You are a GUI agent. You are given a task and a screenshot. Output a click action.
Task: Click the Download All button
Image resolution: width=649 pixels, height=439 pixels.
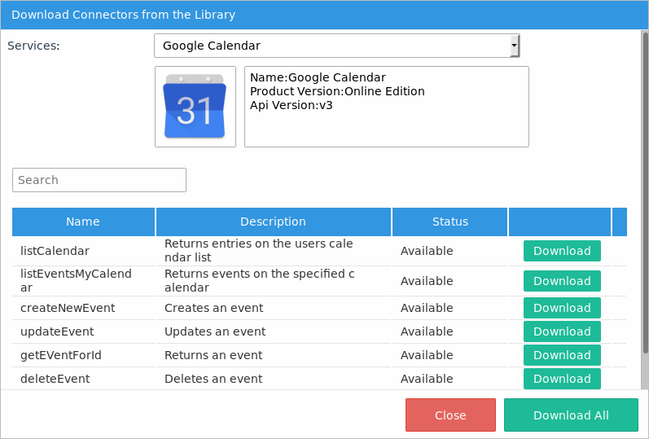tap(571, 415)
